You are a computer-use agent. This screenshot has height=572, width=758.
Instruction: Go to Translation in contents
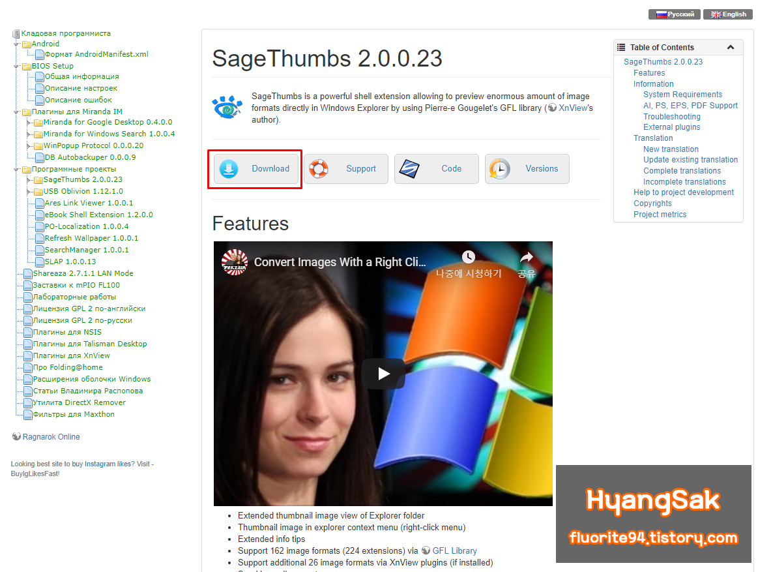pos(653,138)
